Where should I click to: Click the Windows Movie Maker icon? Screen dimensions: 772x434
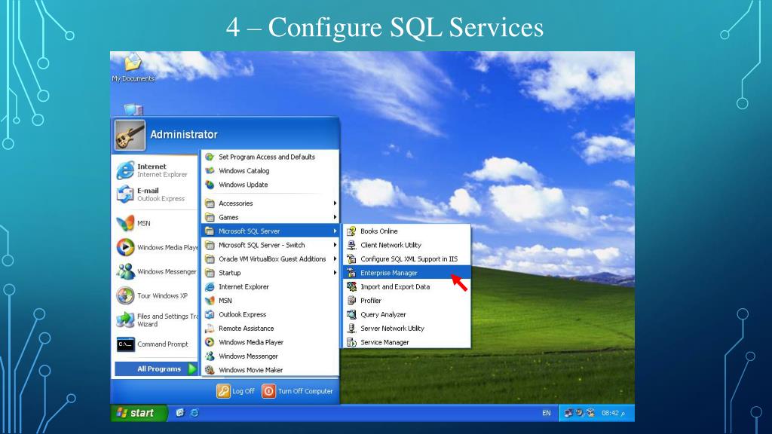(210, 370)
